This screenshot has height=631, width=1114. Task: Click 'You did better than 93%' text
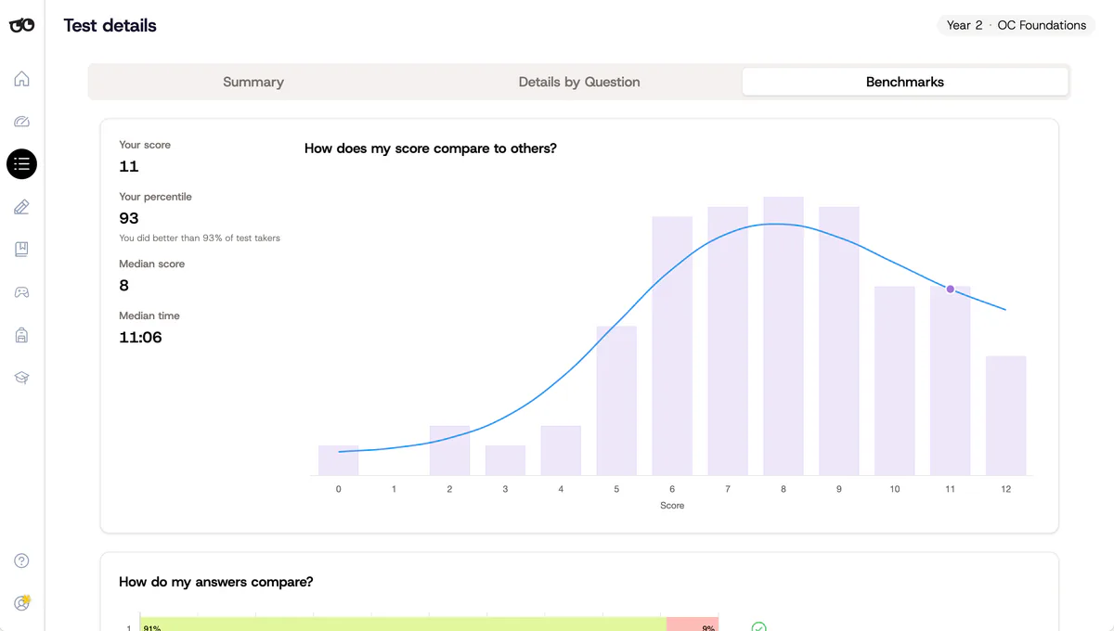click(x=200, y=238)
